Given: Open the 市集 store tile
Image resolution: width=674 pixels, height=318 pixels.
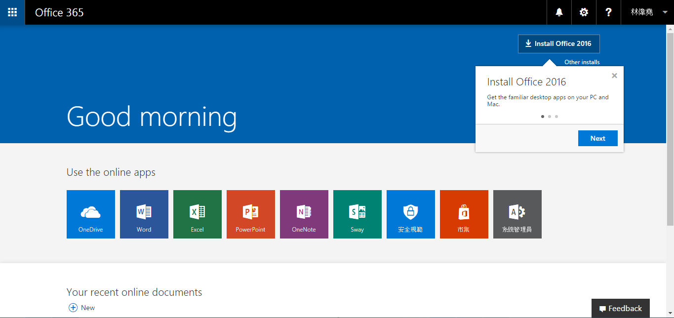Looking at the screenshot, I should coord(464,214).
